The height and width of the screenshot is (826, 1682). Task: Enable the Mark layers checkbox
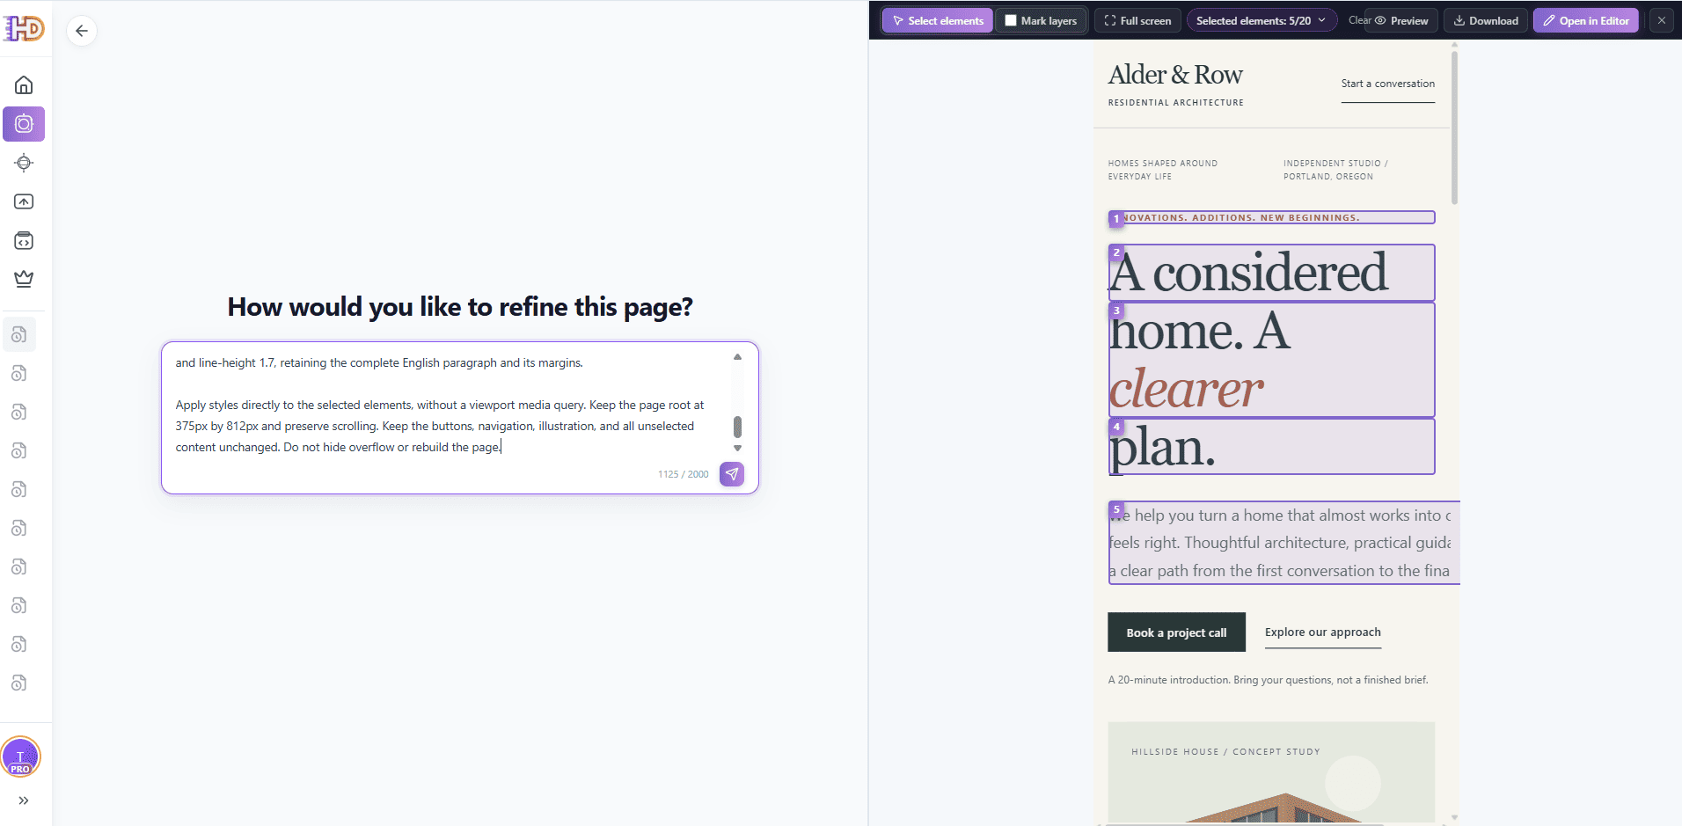coord(1011,20)
